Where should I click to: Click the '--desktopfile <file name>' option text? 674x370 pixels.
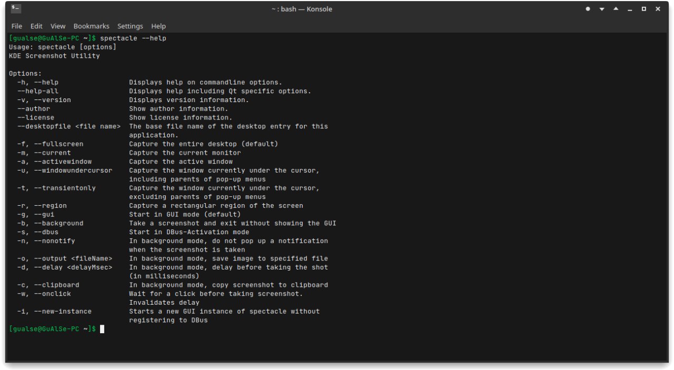coord(69,126)
